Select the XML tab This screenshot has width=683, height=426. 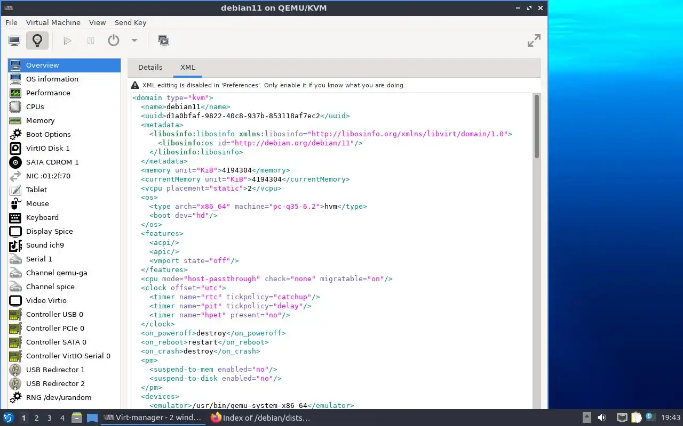(x=188, y=68)
